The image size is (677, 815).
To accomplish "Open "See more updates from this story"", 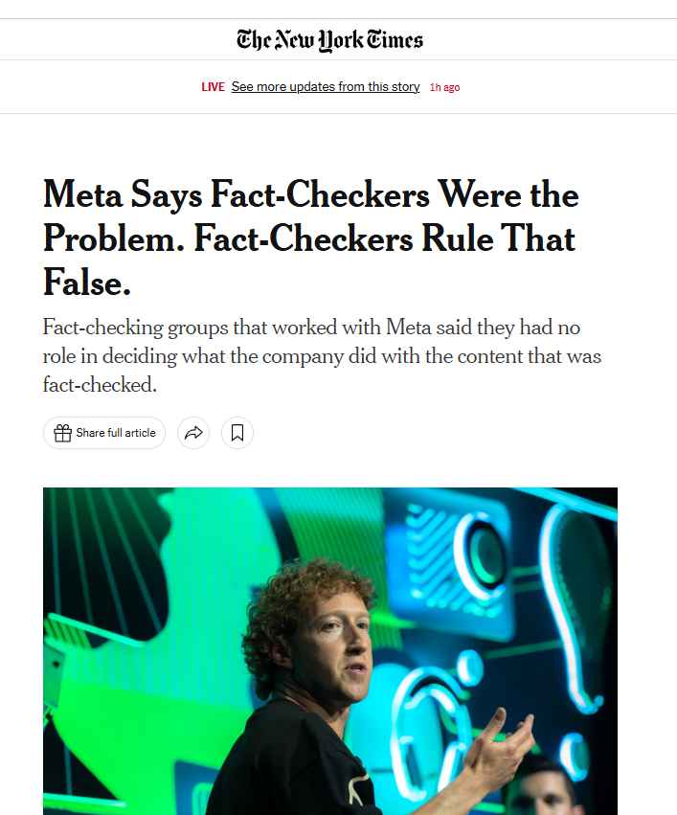I will 326,87.
